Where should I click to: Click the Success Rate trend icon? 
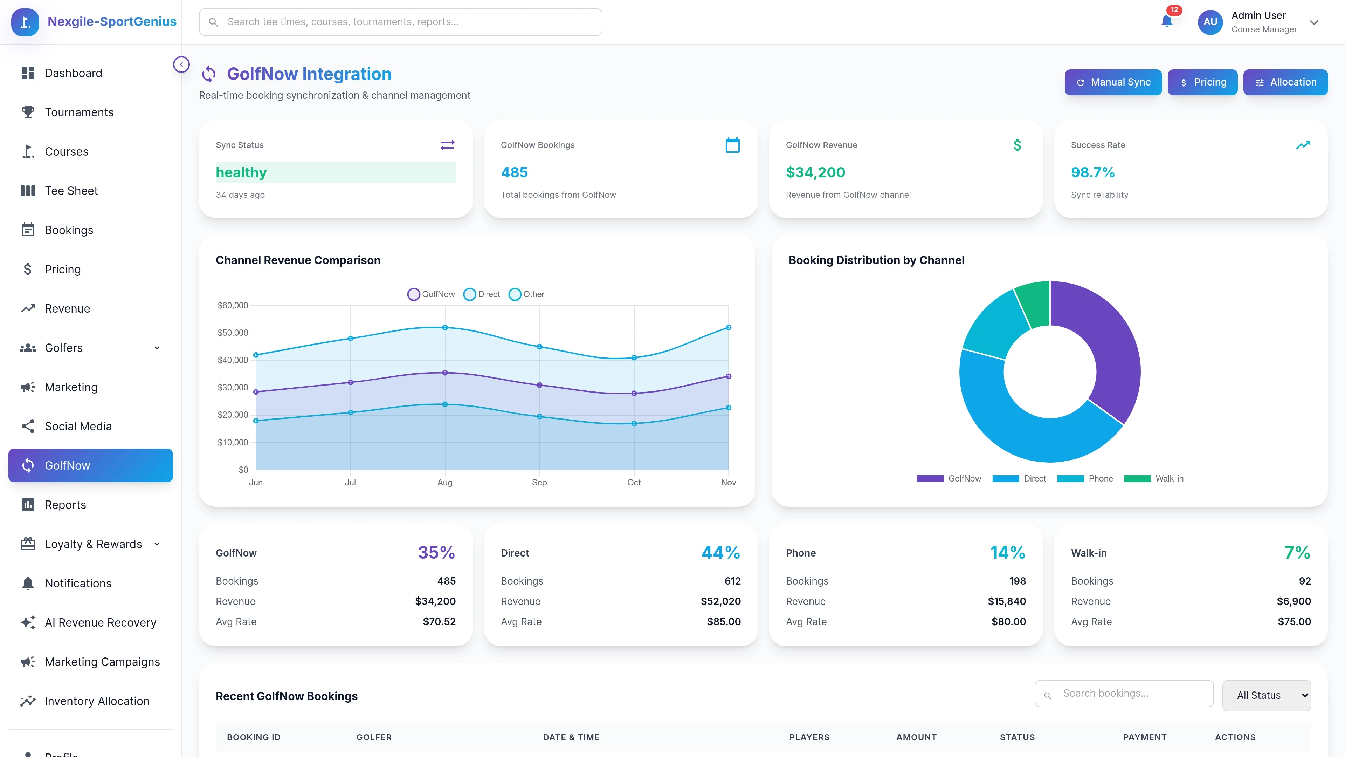pyautogui.click(x=1303, y=145)
